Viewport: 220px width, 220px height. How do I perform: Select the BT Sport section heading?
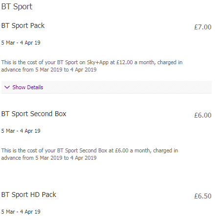point(17,7)
